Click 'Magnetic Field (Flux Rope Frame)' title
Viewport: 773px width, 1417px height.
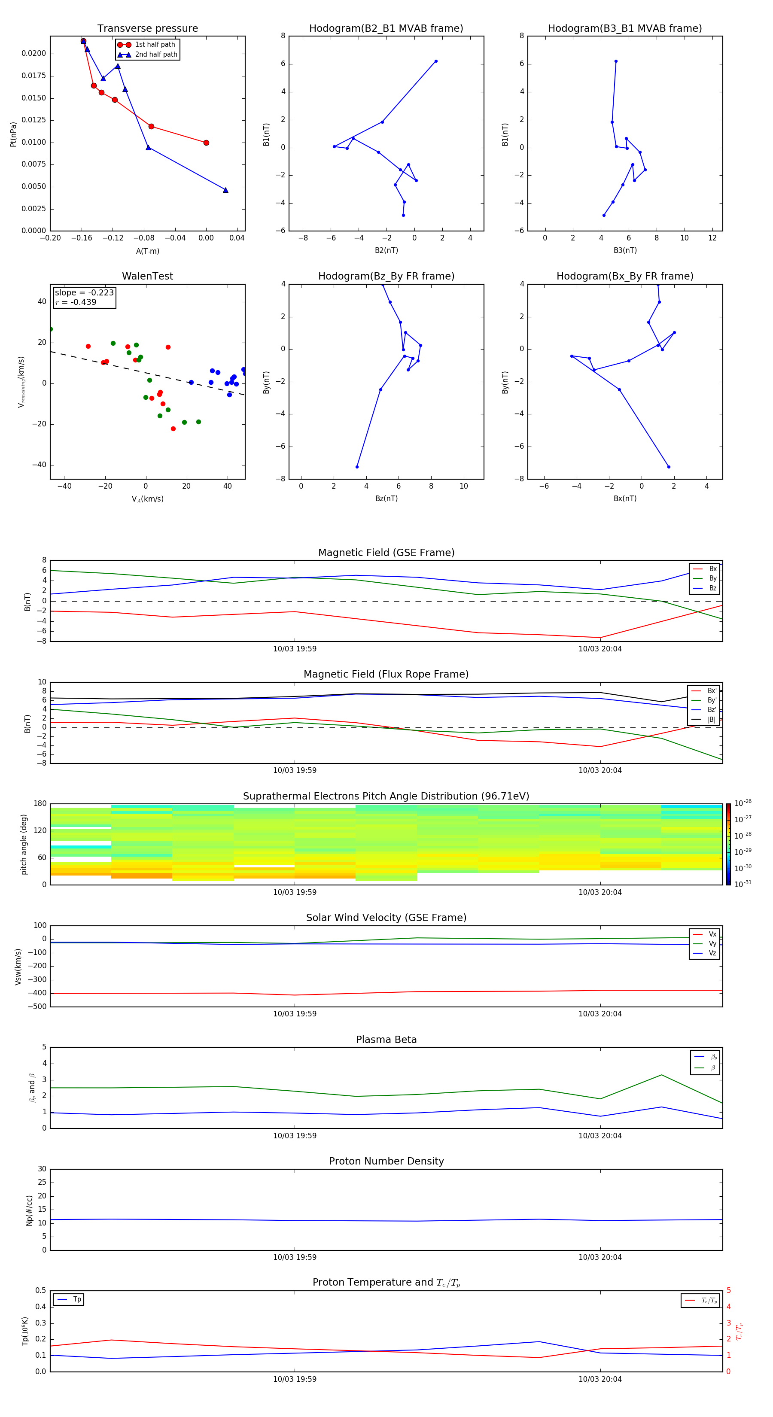tap(386, 675)
